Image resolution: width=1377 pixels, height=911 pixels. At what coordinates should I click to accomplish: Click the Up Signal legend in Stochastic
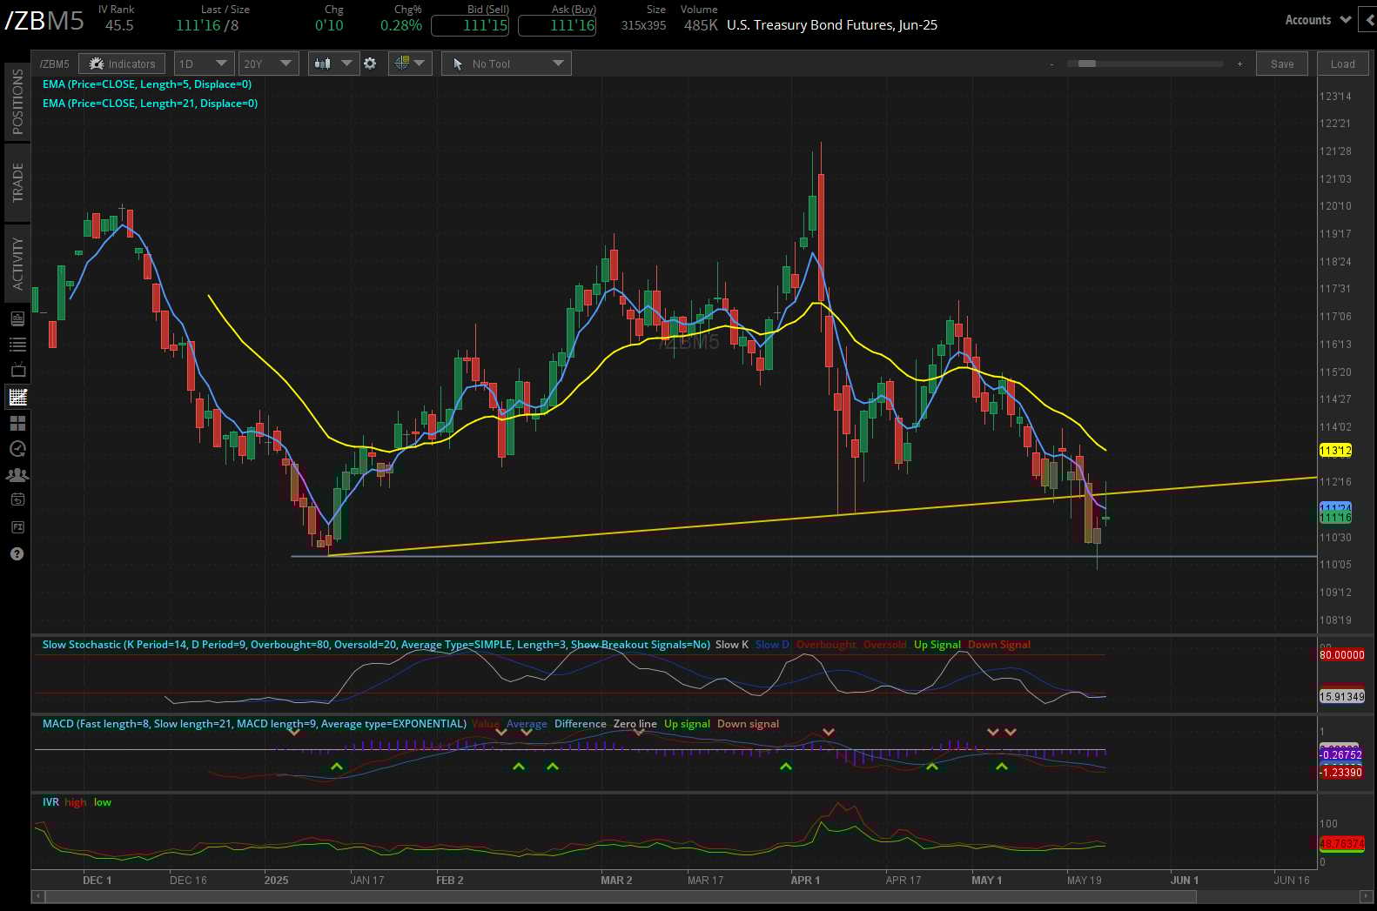937,645
